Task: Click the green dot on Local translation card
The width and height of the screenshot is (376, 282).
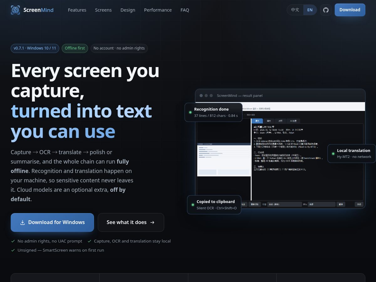Action: (x=333, y=154)
